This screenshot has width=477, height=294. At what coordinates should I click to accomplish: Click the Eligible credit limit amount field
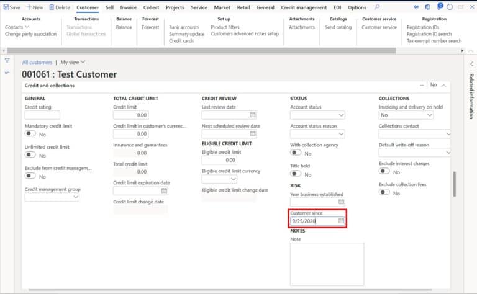pyautogui.click(x=219, y=160)
